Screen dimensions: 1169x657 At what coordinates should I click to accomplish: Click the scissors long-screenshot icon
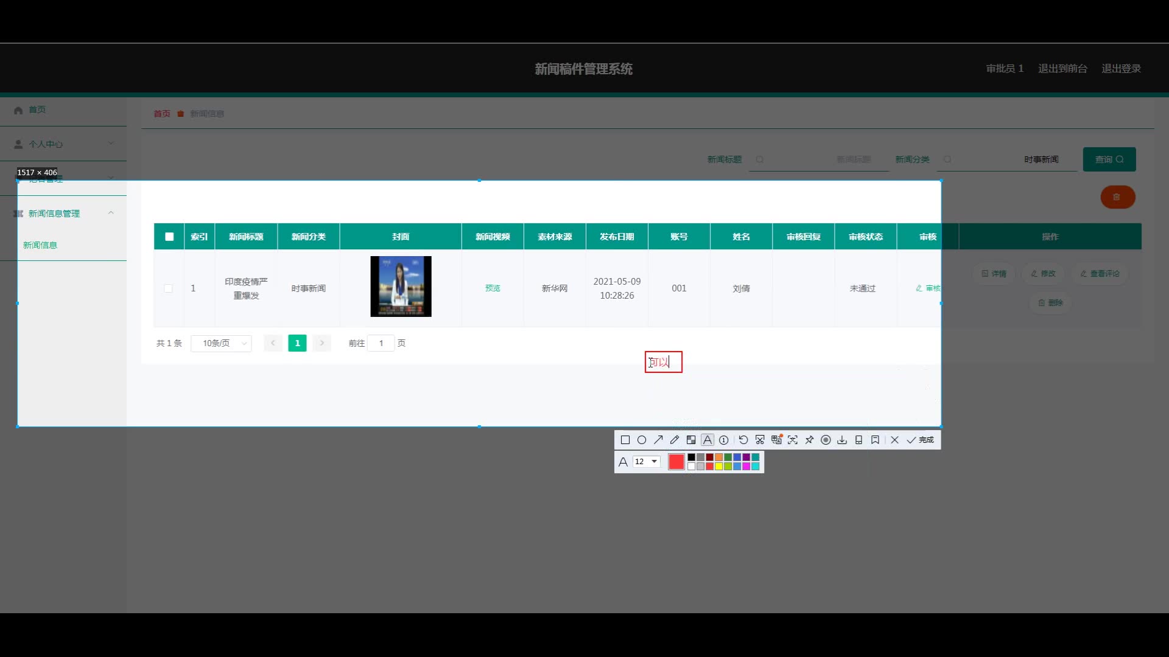tap(760, 440)
